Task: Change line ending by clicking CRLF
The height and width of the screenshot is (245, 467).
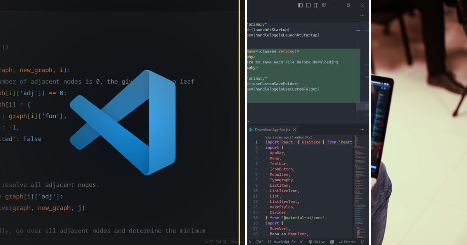Action: point(259,241)
